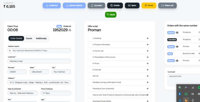Image resolution: width=200 pixels, height=102 pixels.
Task: Click the Canceled badge in Prostariox row
Action: 172,40
